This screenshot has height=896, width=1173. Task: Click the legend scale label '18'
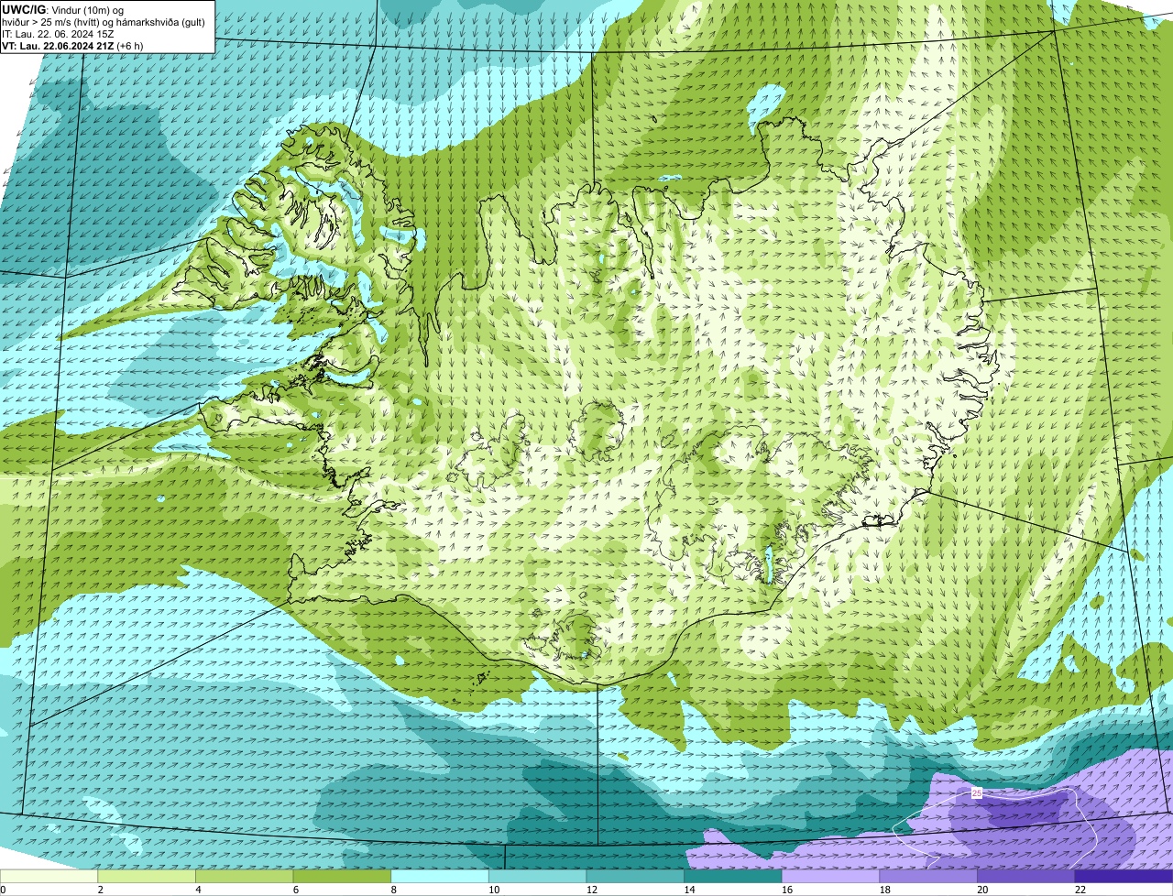[x=885, y=890]
